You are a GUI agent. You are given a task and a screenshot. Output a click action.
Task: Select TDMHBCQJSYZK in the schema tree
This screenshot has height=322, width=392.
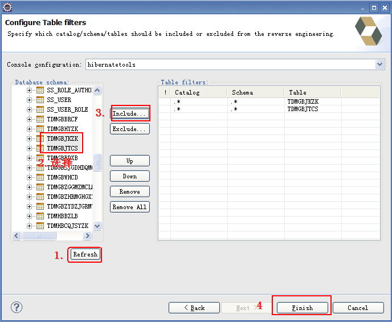(x=68, y=226)
